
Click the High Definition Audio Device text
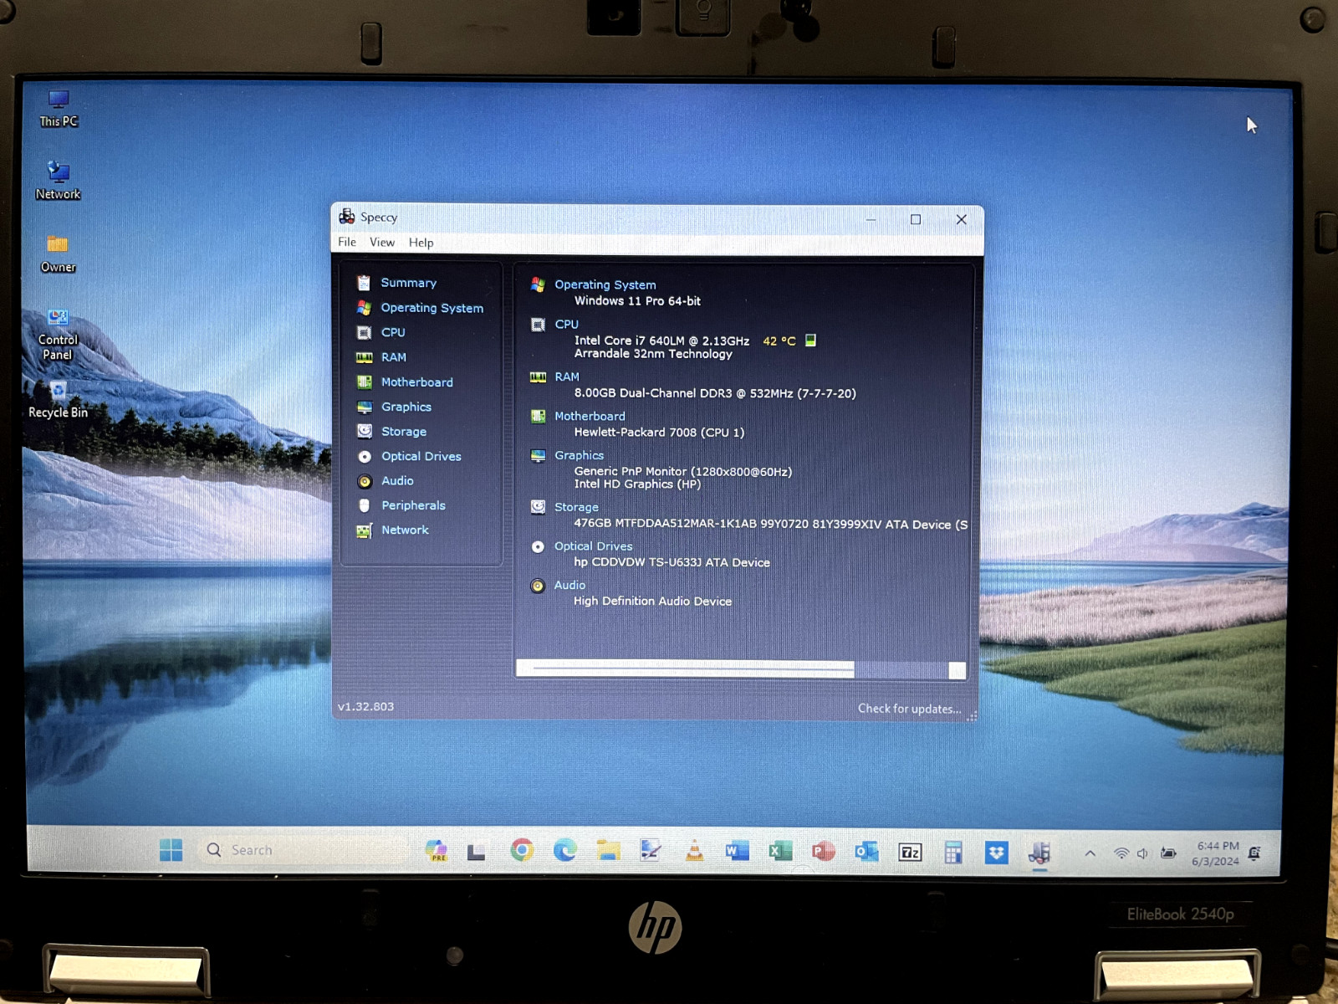(x=652, y=601)
